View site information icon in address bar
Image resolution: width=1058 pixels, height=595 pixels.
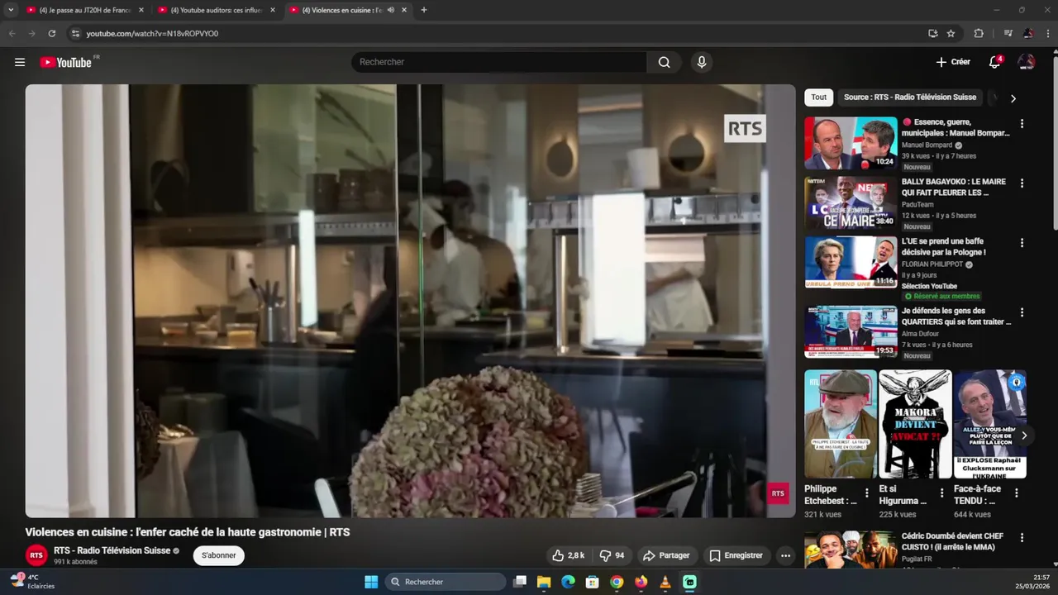(75, 34)
